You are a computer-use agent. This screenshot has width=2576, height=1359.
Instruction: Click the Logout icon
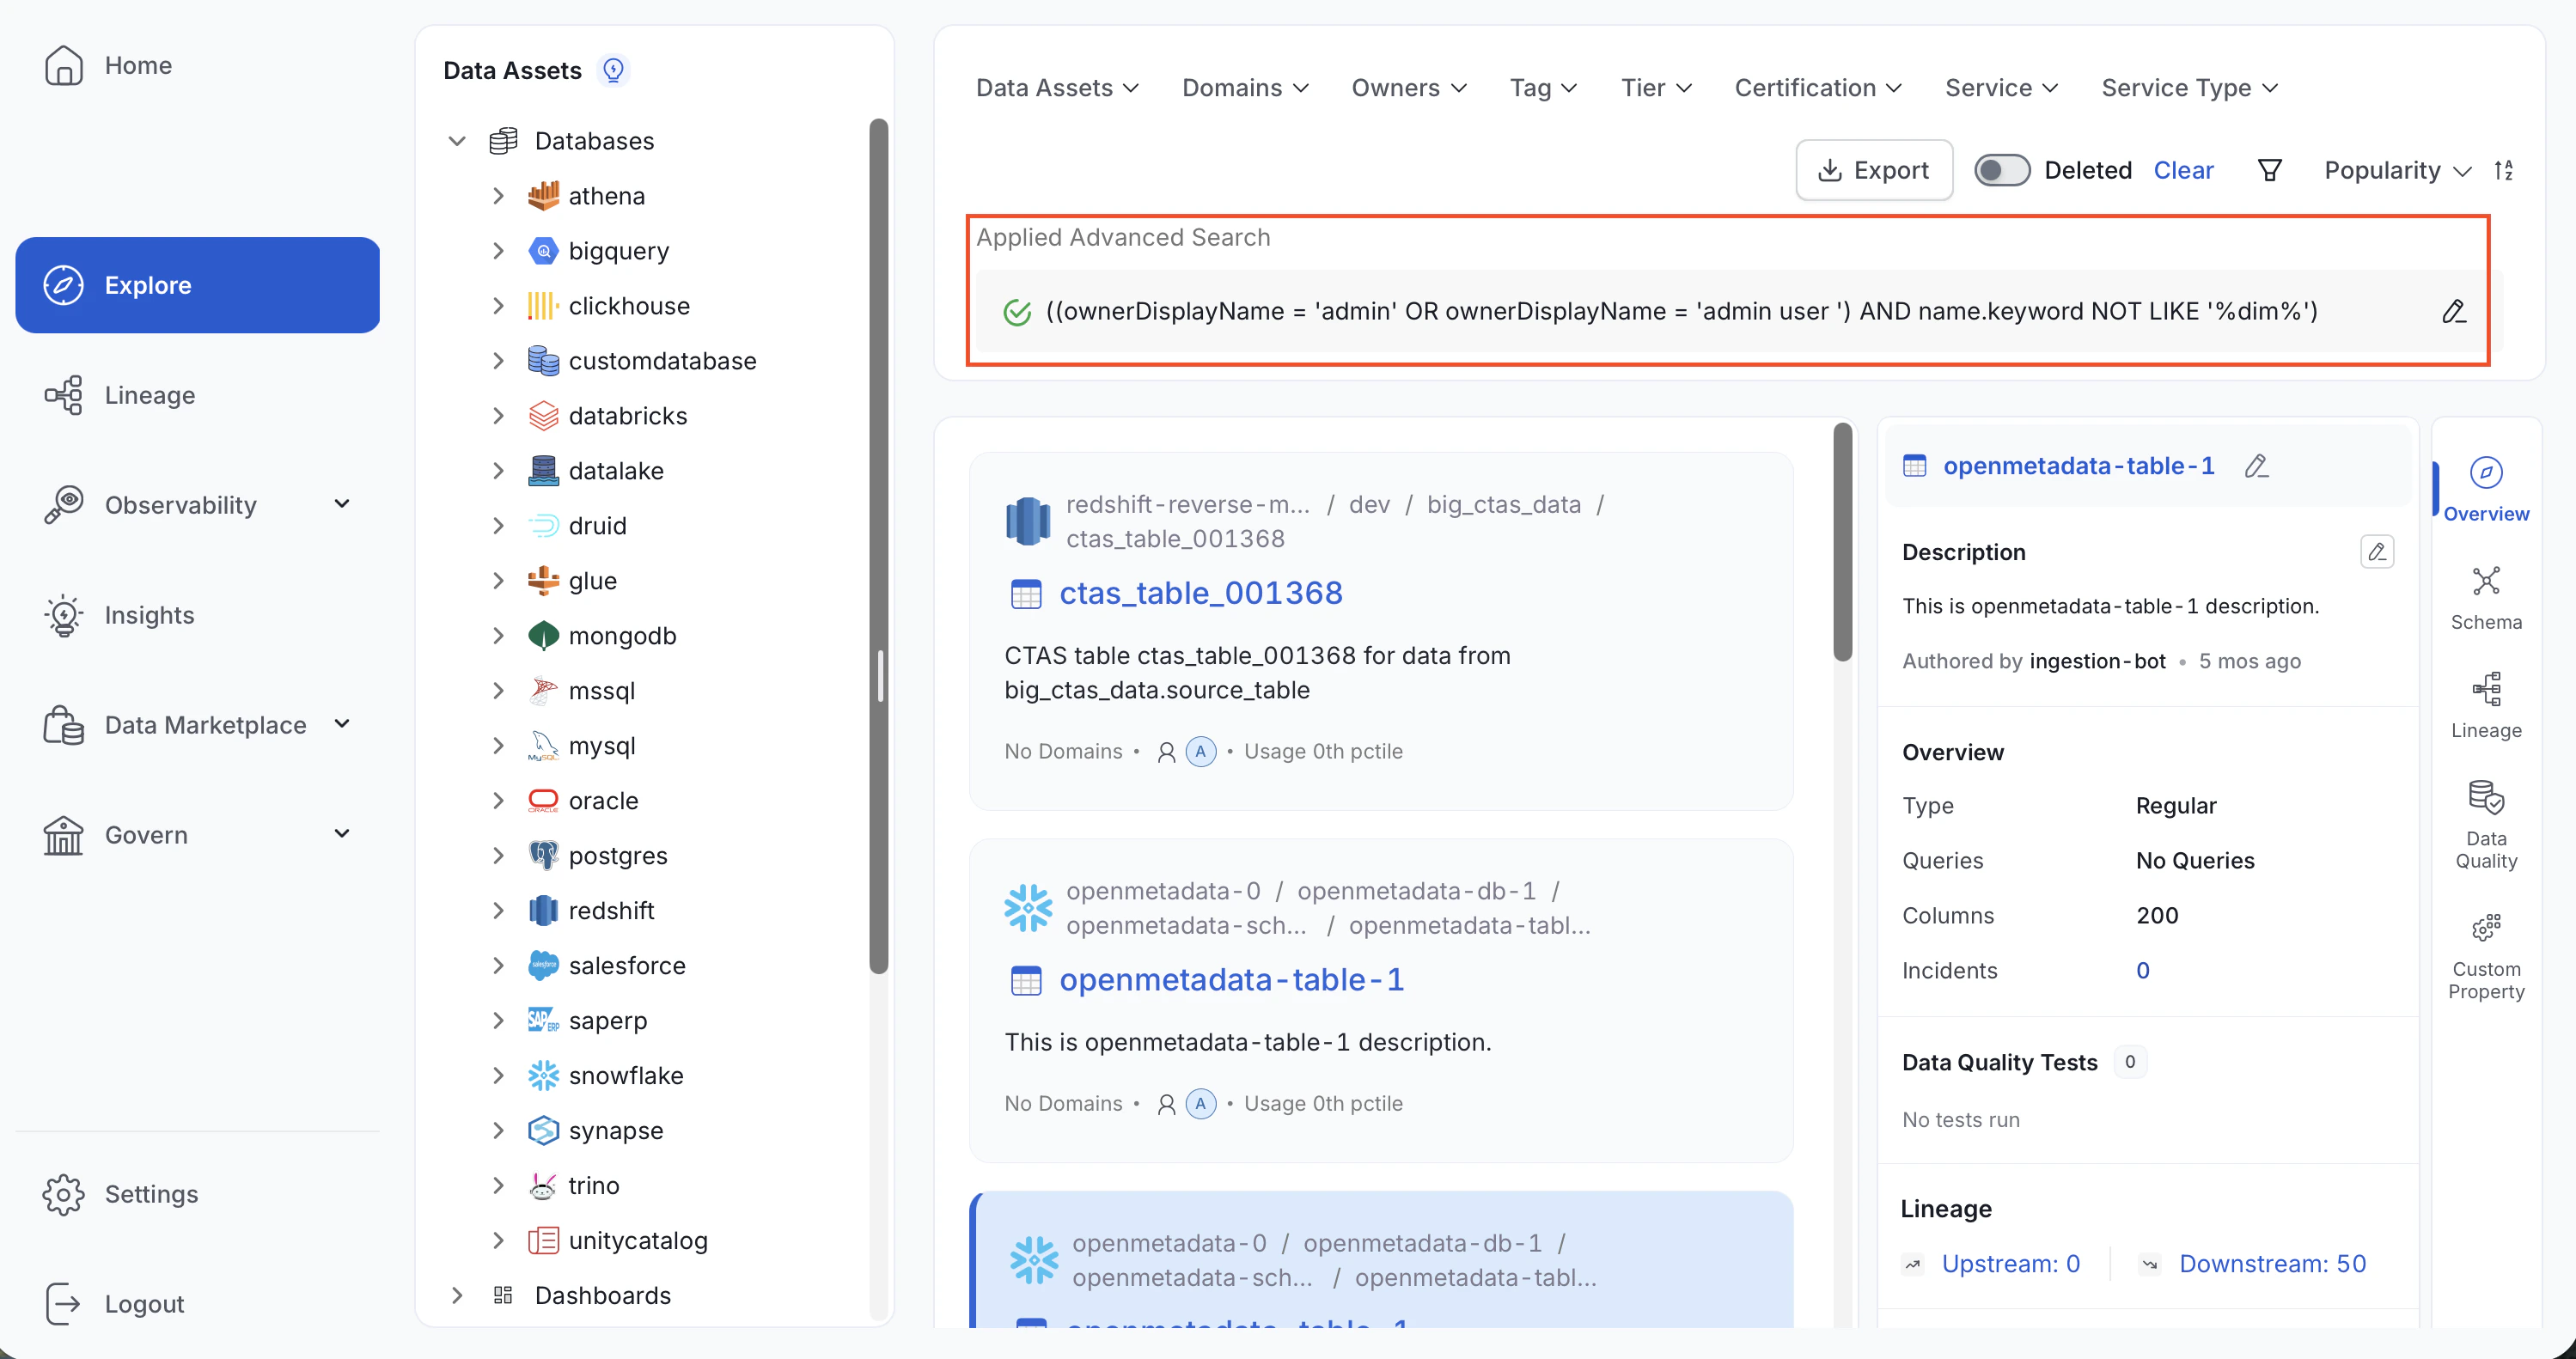coord(63,1304)
